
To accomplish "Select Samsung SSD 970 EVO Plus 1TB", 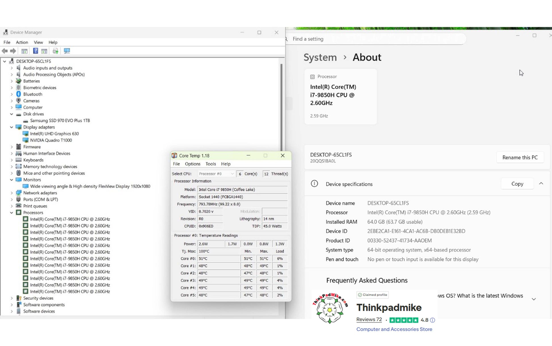I will 60,121.
